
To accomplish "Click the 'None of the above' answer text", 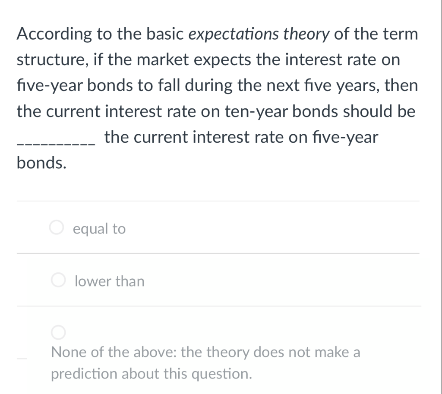I will pyautogui.click(x=205, y=353).
